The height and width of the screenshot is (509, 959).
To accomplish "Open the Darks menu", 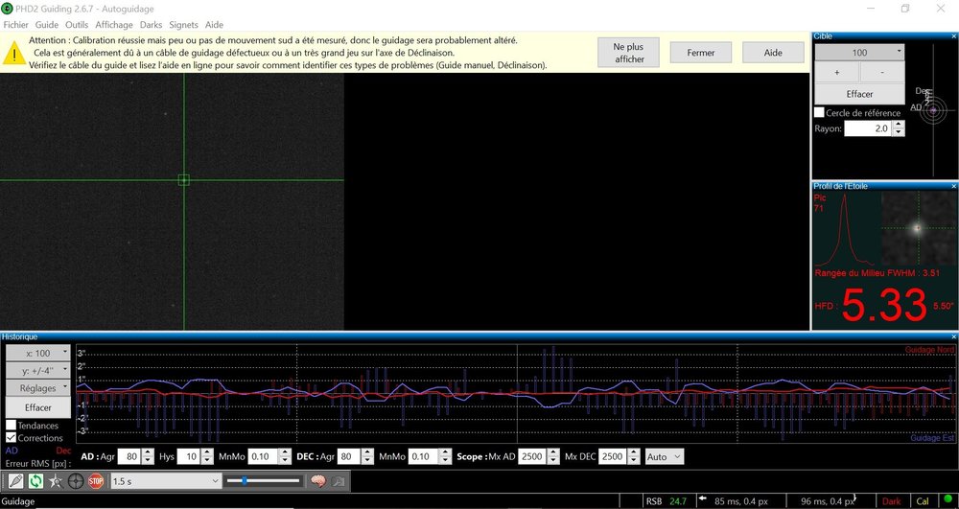I will 151,24.
